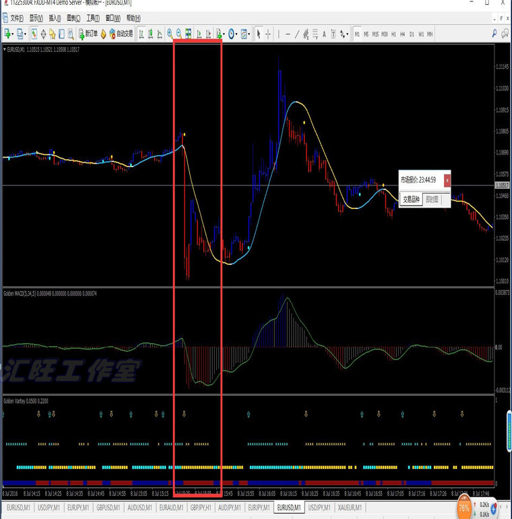Select the text label tool
Image resolution: width=512 pixels, height=519 pixels.
(333, 34)
